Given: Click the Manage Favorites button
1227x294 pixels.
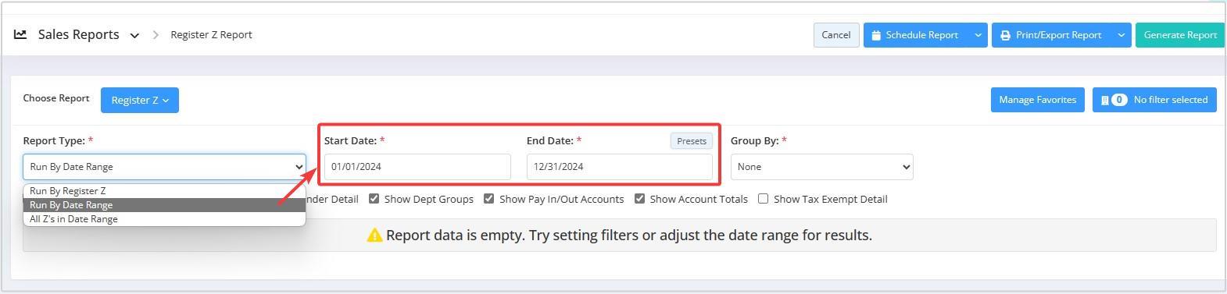Looking at the screenshot, I should tap(1037, 100).
